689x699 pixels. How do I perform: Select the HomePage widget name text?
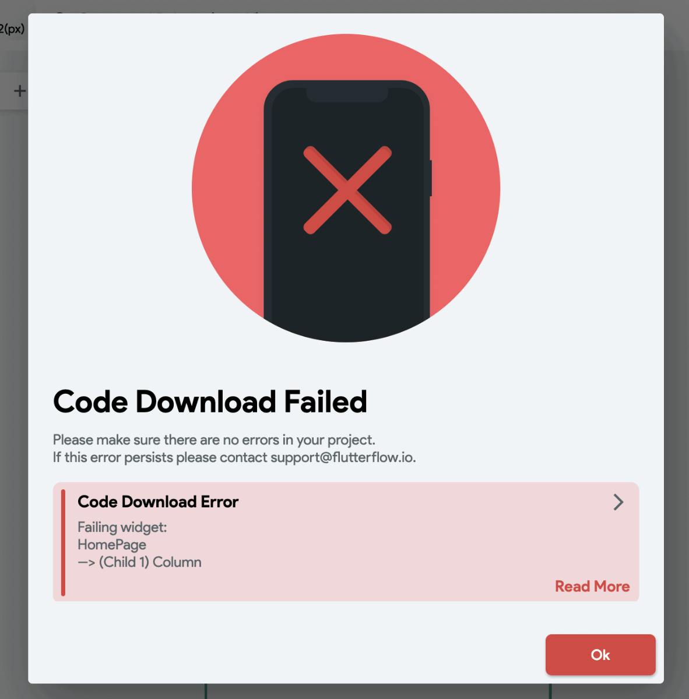coord(112,545)
